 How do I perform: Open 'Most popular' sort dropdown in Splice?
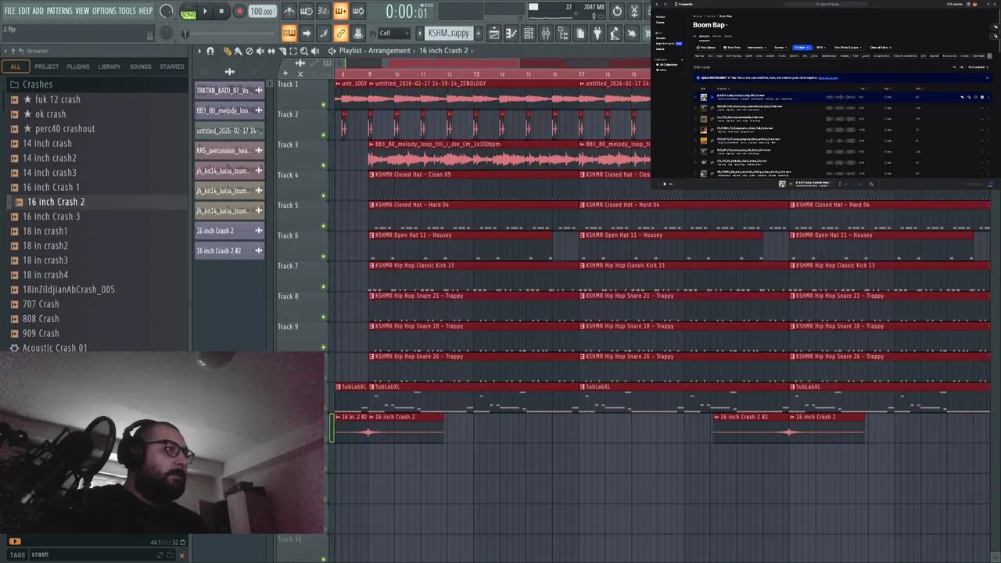tap(978, 67)
